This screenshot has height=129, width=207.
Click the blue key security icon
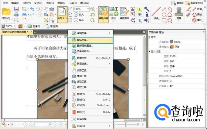click(147, 9)
